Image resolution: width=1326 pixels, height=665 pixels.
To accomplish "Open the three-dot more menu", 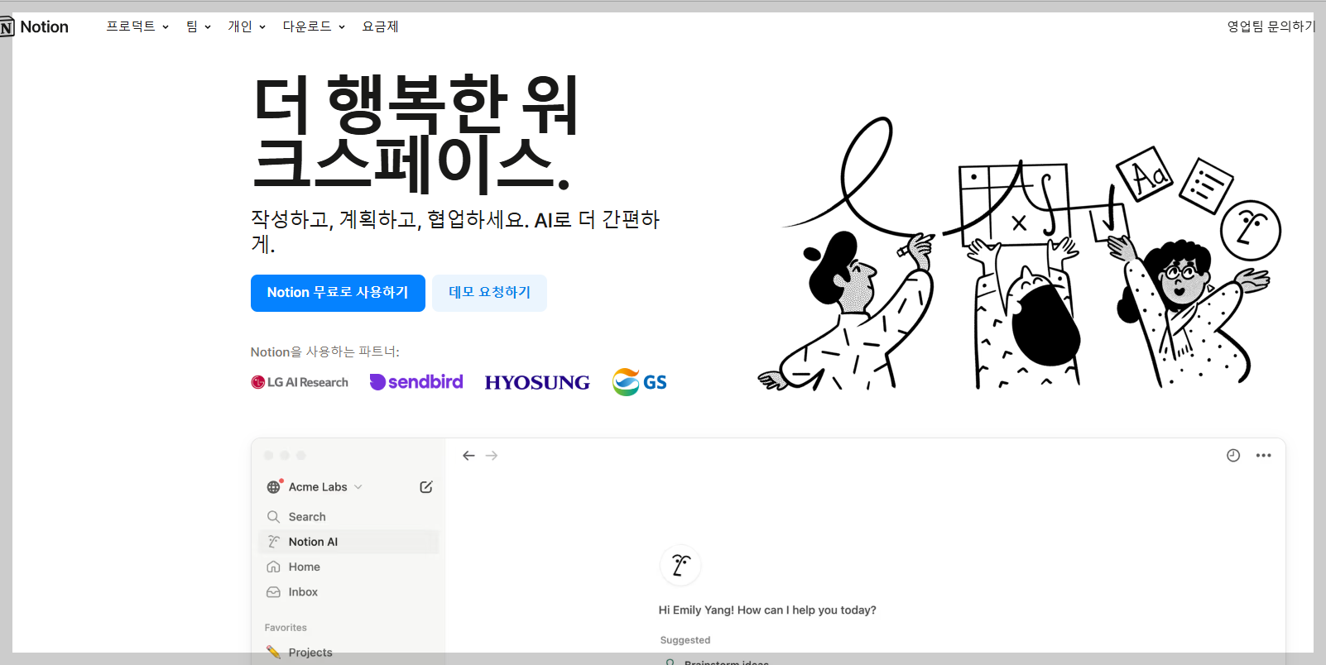I will pyautogui.click(x=1263, y=456).
